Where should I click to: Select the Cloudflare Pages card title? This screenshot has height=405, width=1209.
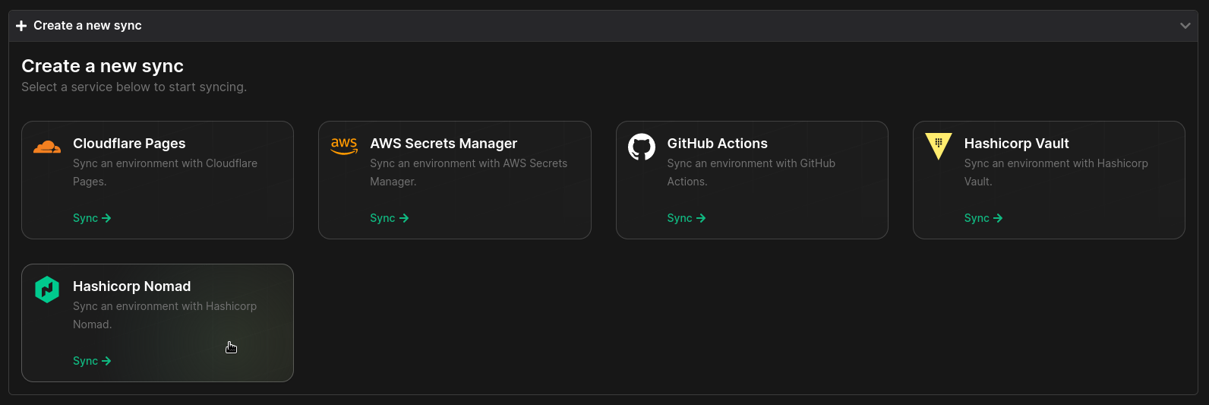coord(129,144)
